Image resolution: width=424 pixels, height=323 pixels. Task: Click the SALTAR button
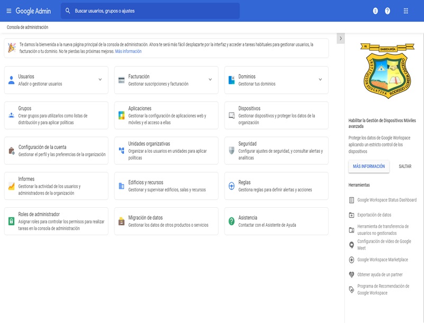tap(405, 167)
